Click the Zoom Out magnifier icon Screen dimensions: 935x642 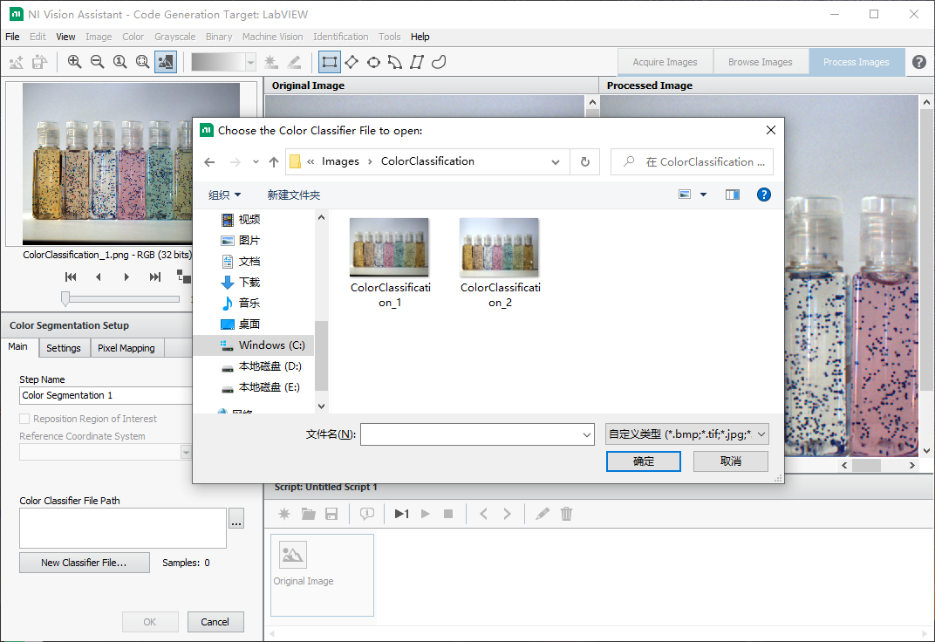coord(98,62)
